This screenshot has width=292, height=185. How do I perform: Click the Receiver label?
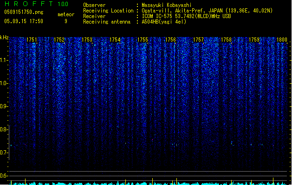pos(94,16)
